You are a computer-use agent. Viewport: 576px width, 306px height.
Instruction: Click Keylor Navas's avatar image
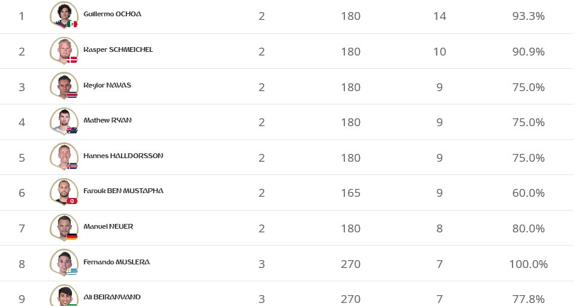64,86
